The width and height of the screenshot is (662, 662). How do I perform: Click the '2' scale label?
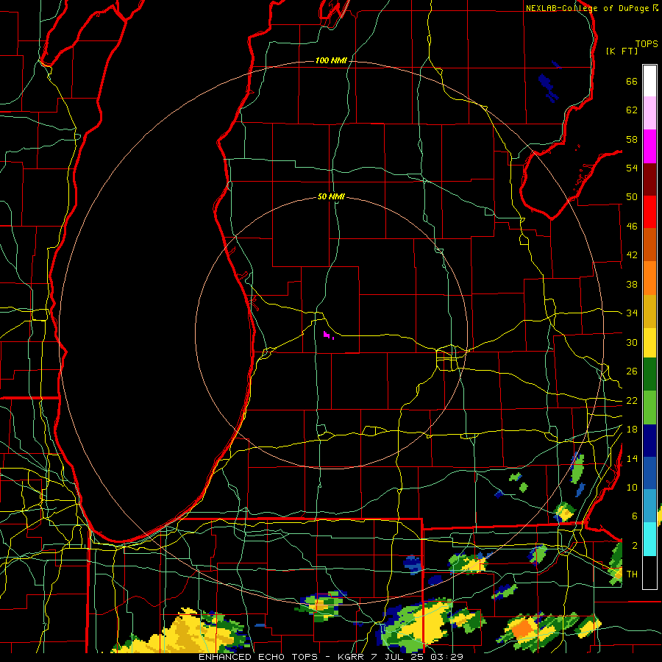[634, 546]
